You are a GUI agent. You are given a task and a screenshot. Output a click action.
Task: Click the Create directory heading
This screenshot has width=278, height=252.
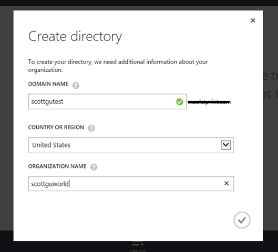click(x=75, y=36)
